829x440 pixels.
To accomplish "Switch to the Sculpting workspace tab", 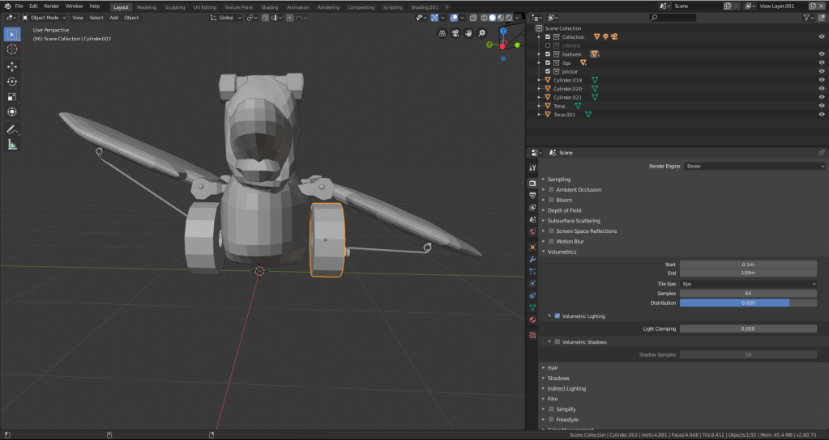I will click(174, 6).
